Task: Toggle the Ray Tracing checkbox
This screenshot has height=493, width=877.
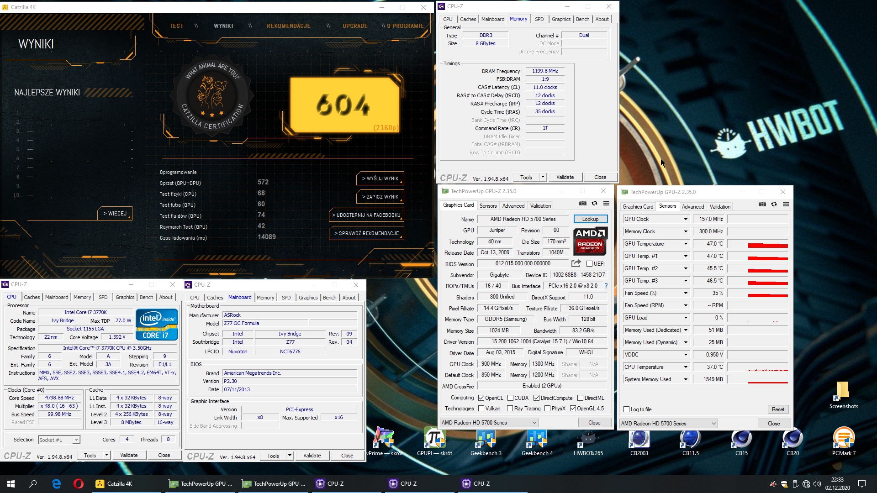Action: point(510,409)
